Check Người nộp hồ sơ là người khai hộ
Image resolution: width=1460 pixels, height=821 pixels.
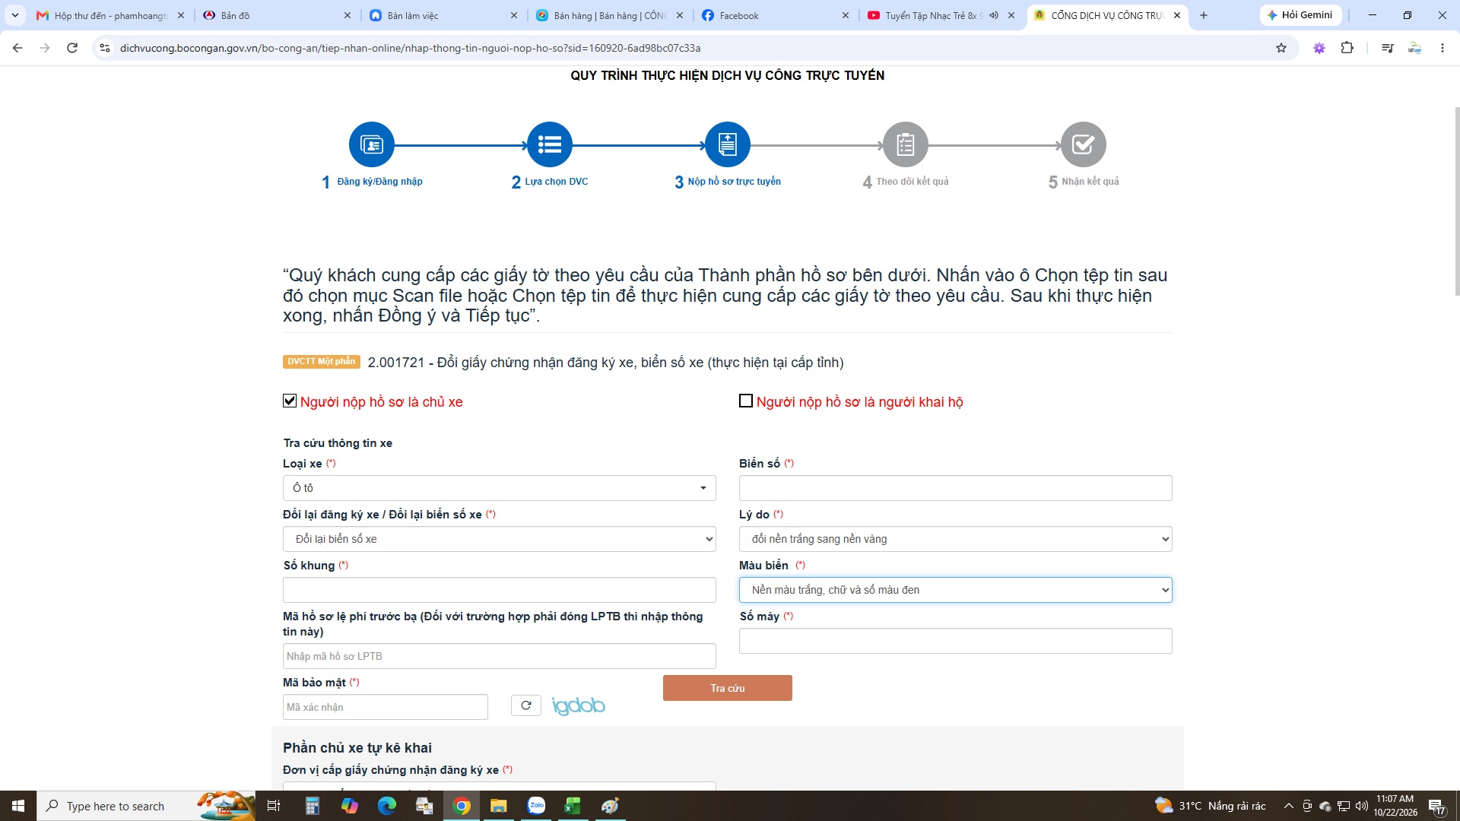[x=746, y=401]
